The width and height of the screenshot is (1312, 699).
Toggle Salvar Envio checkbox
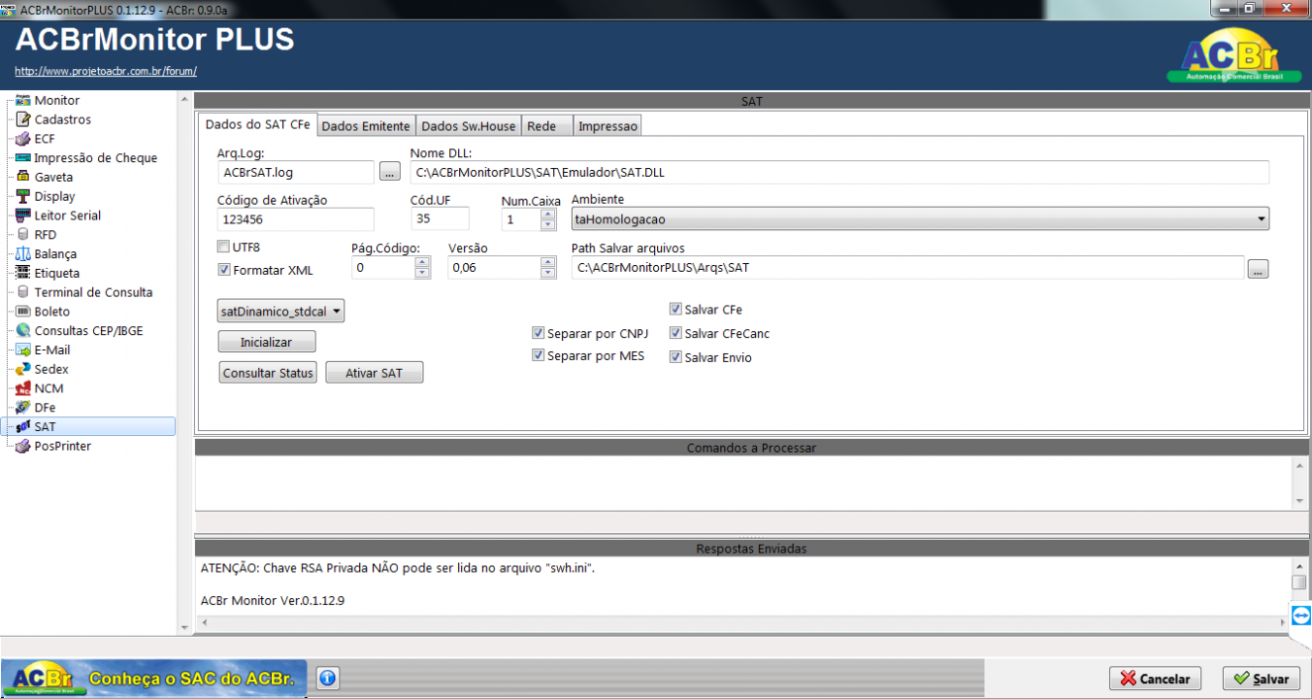(676, 357)
